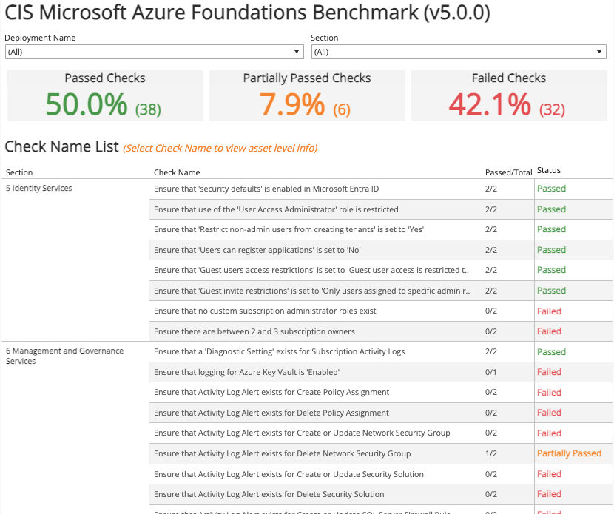Click '6 Management and Governance Services' section
Viewport: 614px width, 514px height.
tap(64, 356)
